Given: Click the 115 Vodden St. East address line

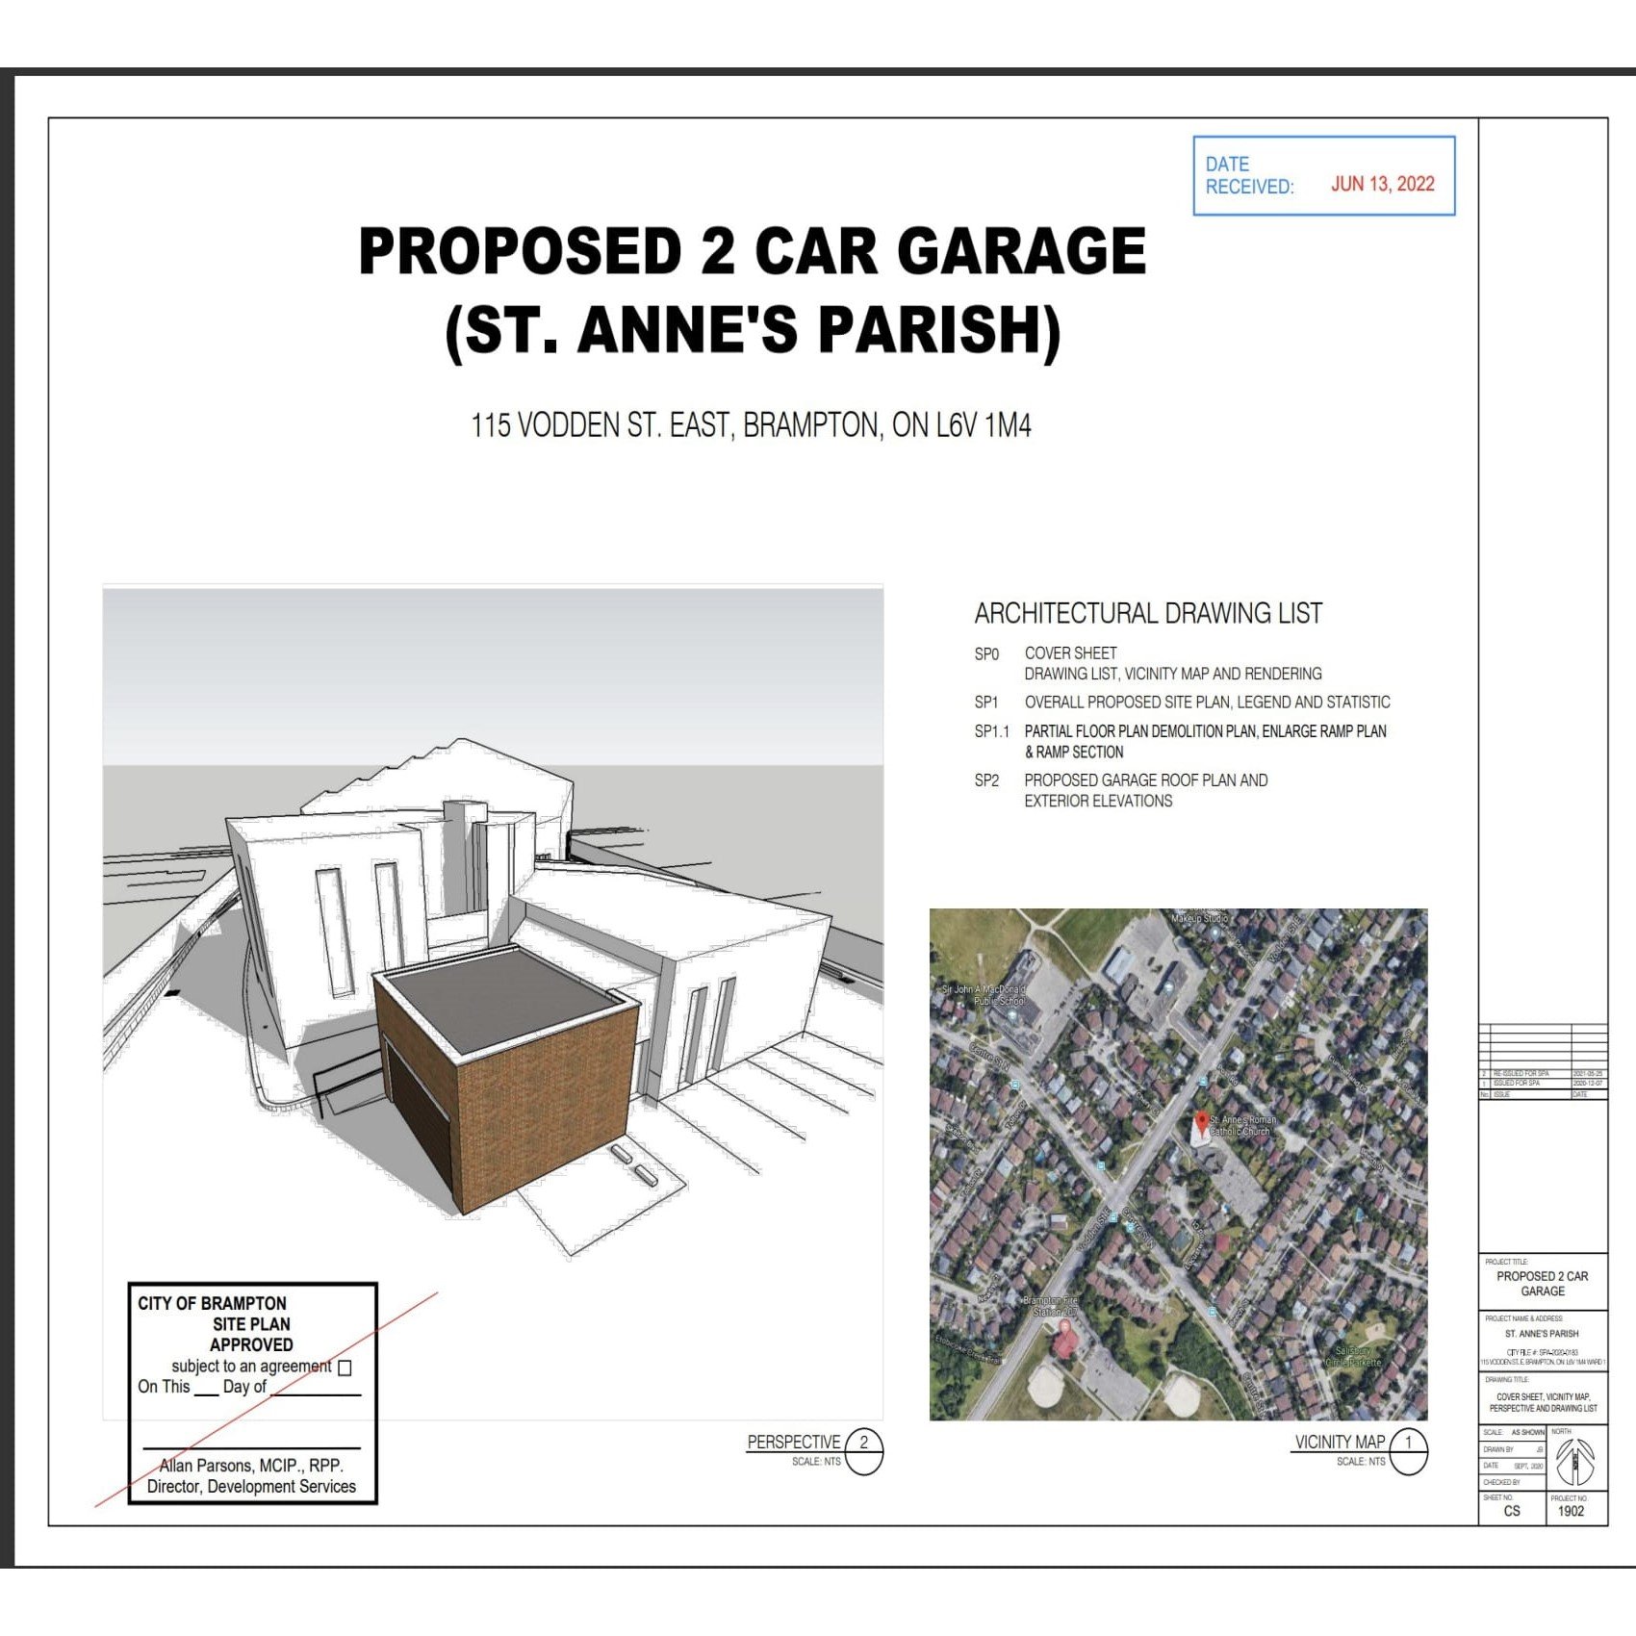Looking at the screenshot, I should [x=751, y=425].
